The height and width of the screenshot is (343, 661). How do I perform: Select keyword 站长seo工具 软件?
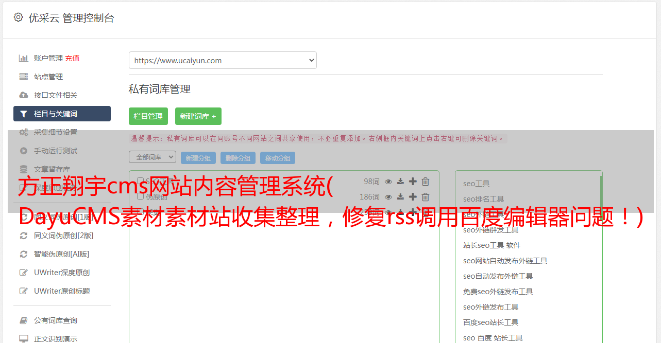[x=491, y=245]
